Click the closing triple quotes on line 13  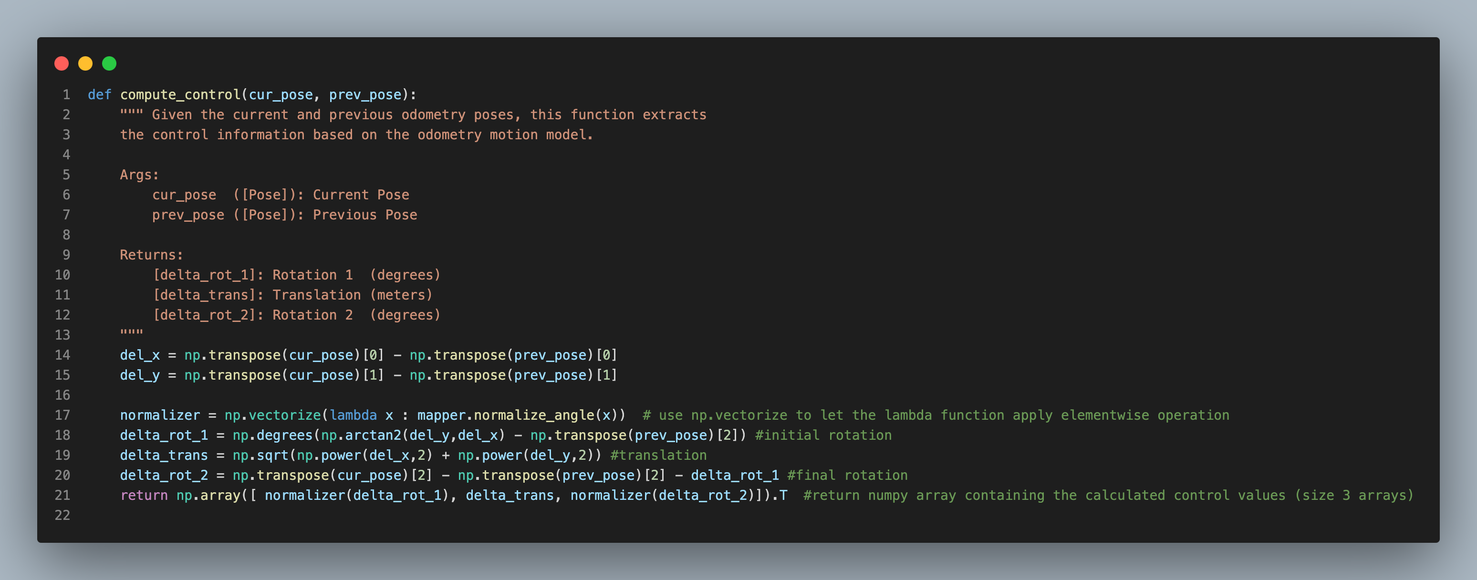pos(131,332)
